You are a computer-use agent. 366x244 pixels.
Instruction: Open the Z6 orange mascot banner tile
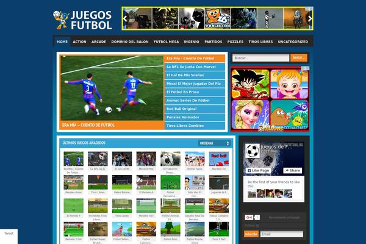[218, 18]
